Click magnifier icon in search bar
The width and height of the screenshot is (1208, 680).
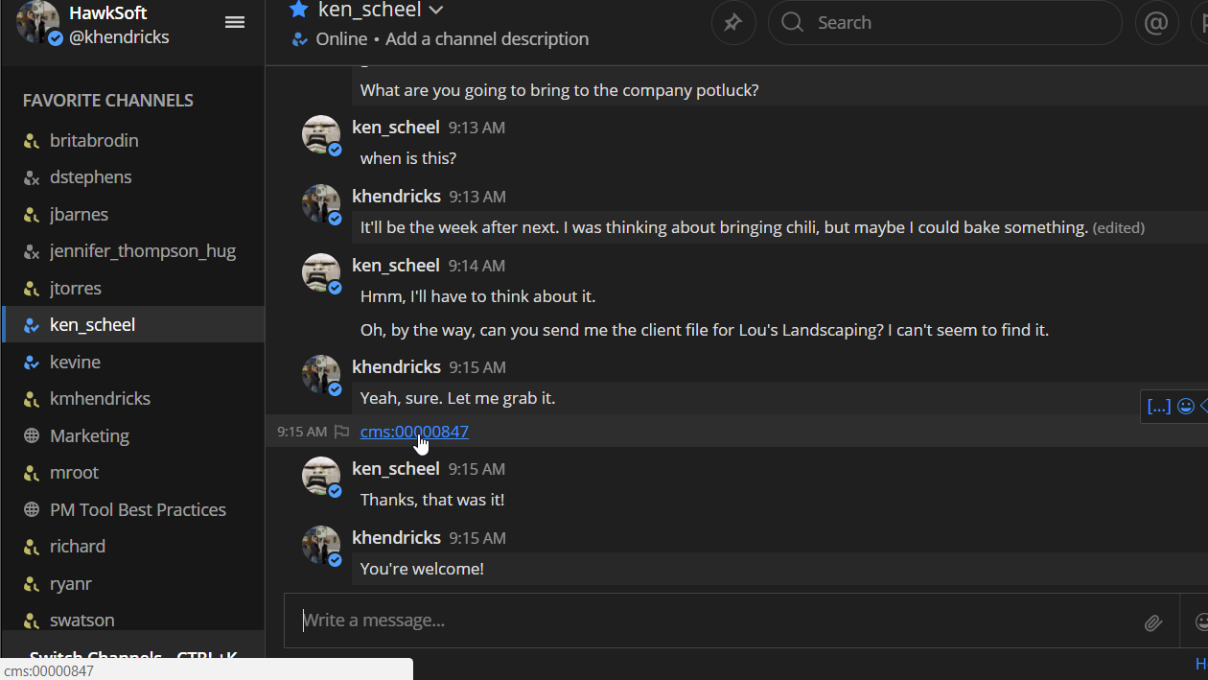(793, 22)
